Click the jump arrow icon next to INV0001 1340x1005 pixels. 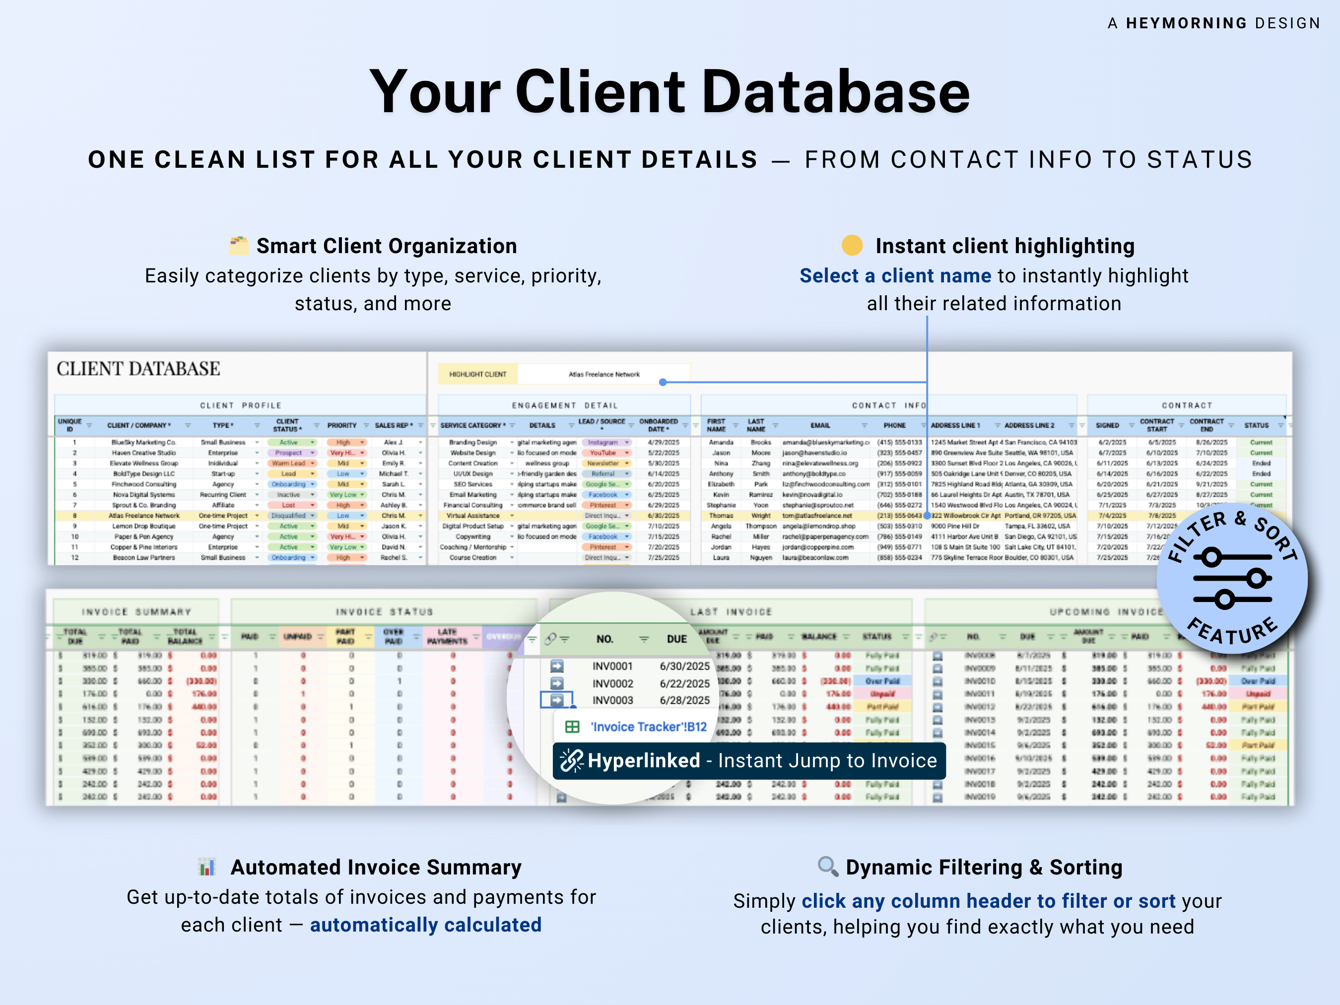(557, 667)
